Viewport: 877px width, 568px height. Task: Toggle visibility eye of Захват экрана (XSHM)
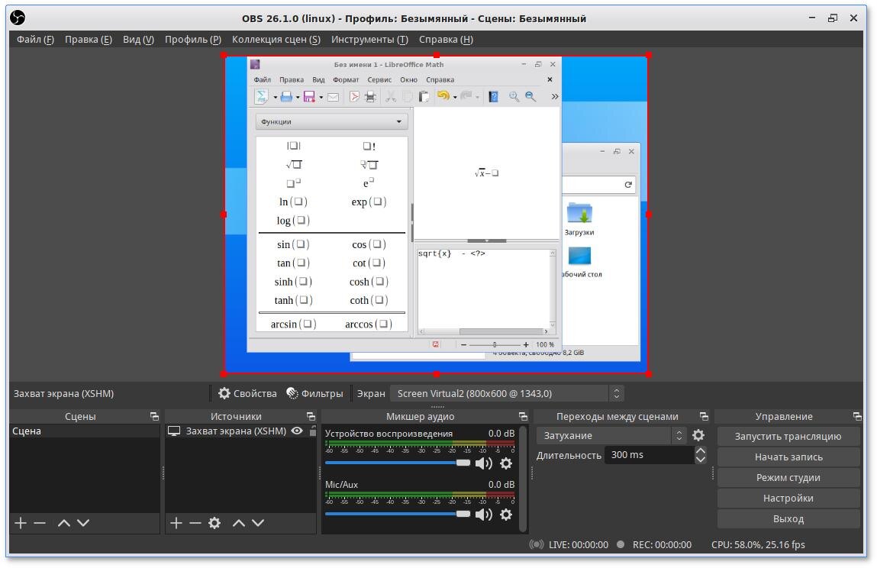297,431
